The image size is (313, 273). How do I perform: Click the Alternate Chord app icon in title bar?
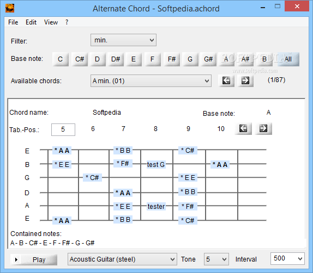(10, 8)
